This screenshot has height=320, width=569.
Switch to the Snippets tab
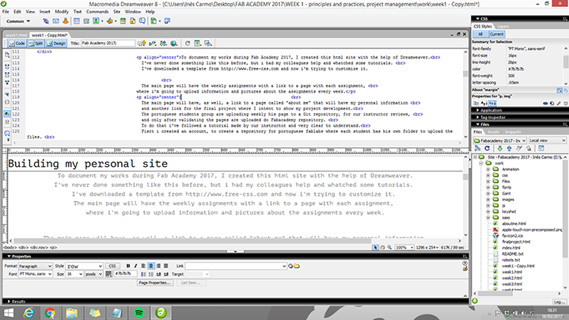(x=513, y=131)
